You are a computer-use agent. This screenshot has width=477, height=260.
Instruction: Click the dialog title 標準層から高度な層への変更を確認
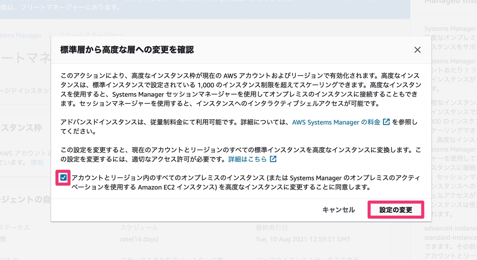127,50
